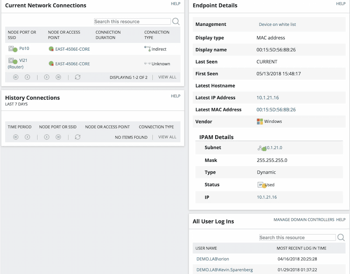Click View All in Current Network Connections
Viewport: 350px width, 274px height.
point(167,77)
